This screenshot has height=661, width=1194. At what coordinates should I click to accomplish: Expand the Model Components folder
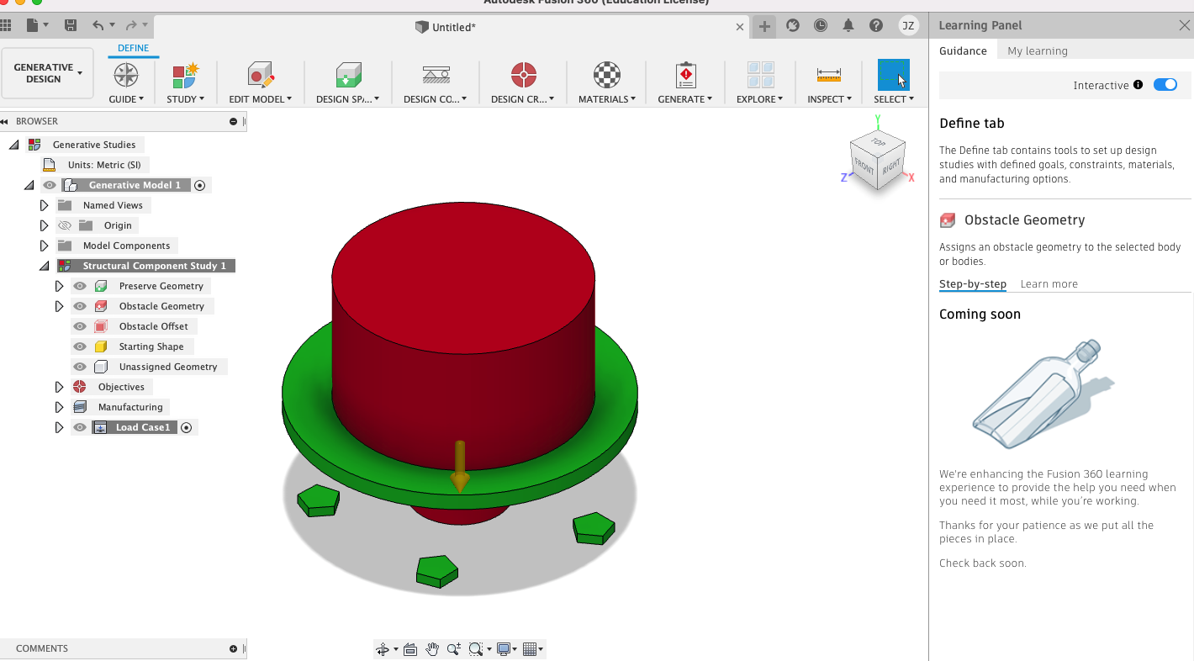pos(44,246)
